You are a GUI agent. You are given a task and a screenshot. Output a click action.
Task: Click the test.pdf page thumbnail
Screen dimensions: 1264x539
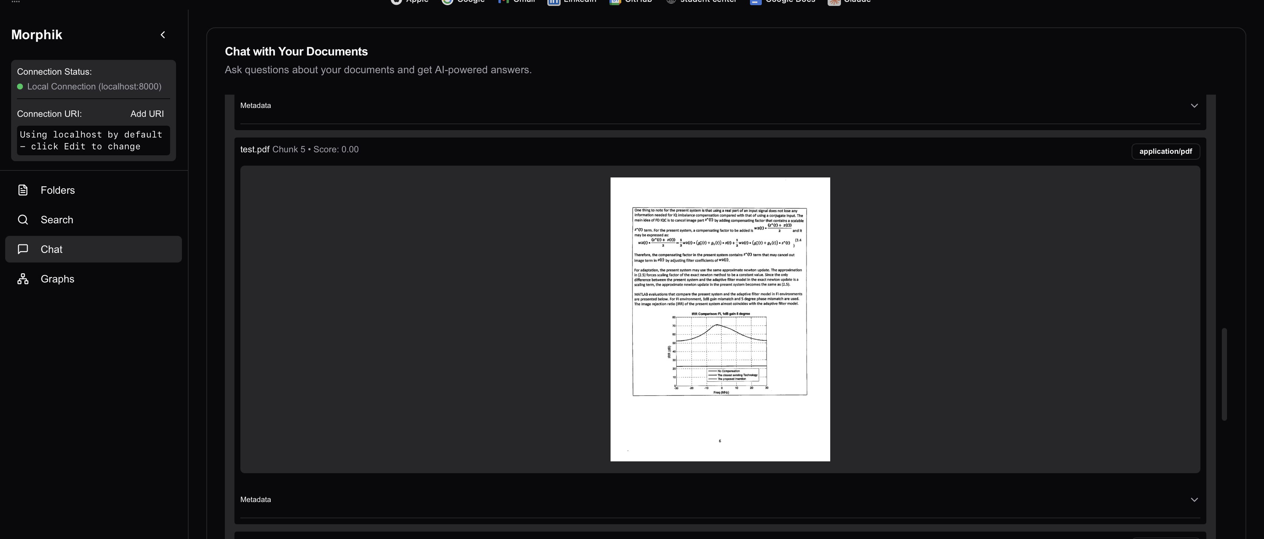720,319
